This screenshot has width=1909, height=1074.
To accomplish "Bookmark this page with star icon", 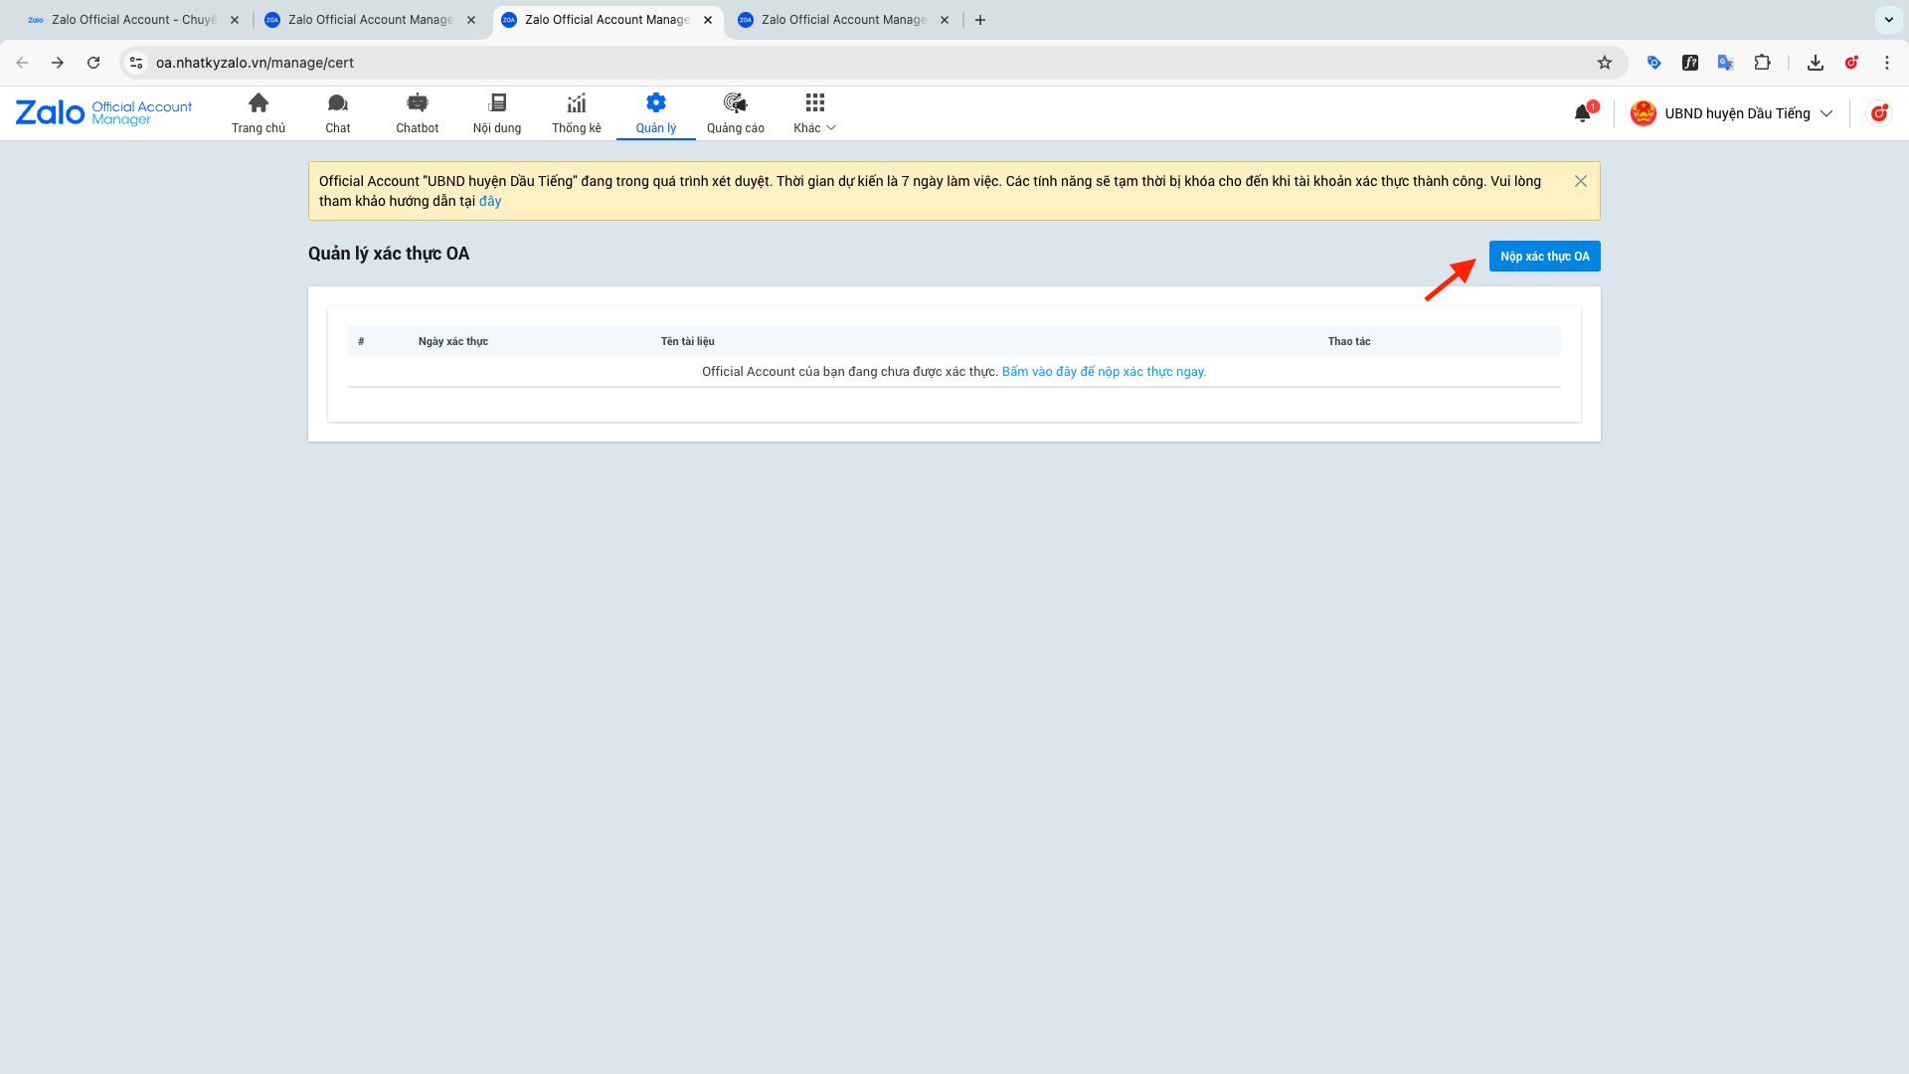I will click(x=1605, y=63).
